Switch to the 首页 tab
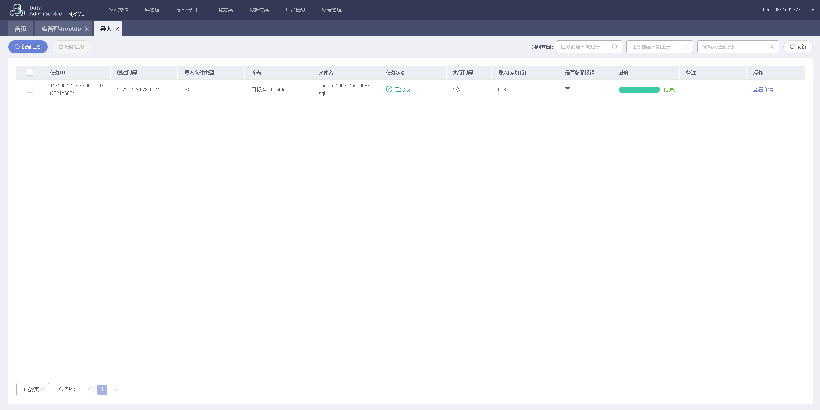This screenshot has width=820, height=410. tap(20, 29)
